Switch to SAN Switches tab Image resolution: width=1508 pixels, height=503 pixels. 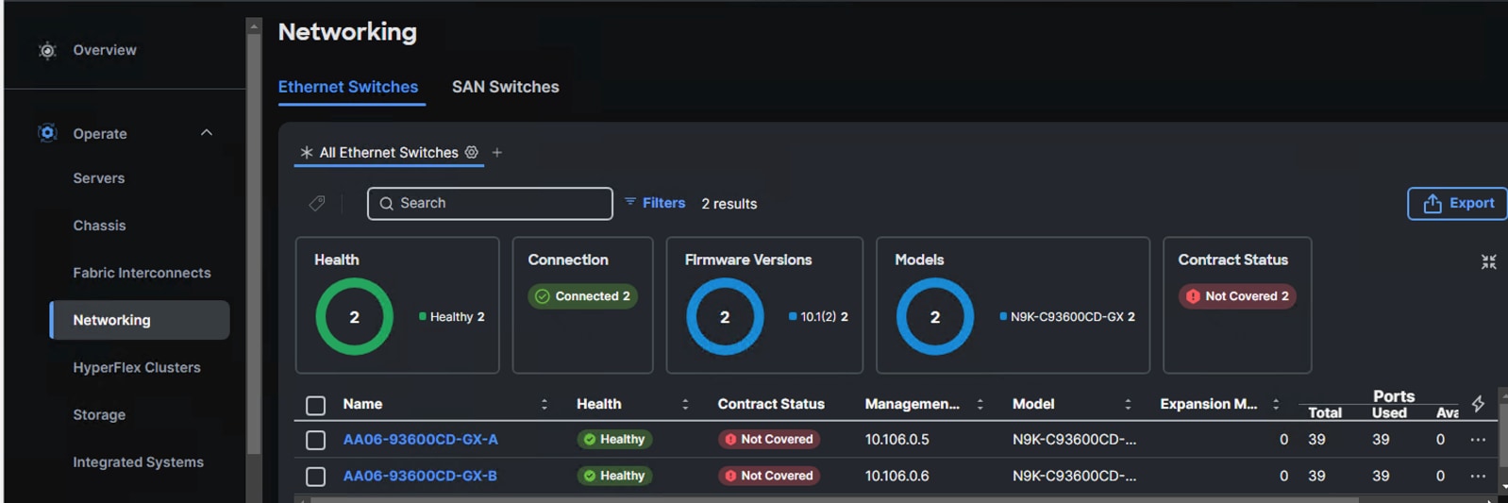[506, 87]
